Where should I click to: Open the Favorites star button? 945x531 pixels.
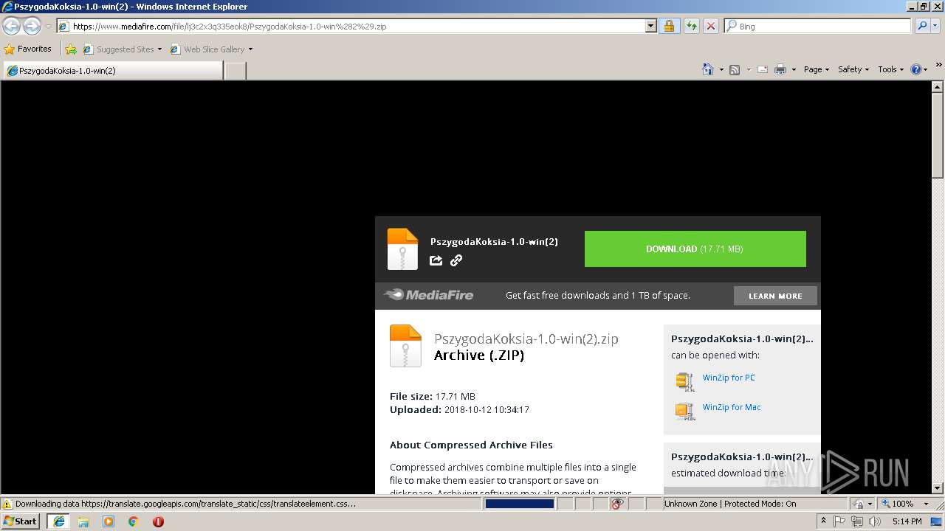point(28,49)
